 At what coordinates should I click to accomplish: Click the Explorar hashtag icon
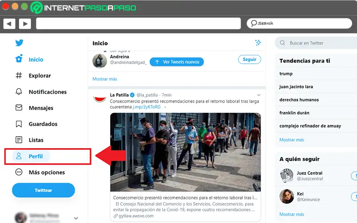(19, 75)
